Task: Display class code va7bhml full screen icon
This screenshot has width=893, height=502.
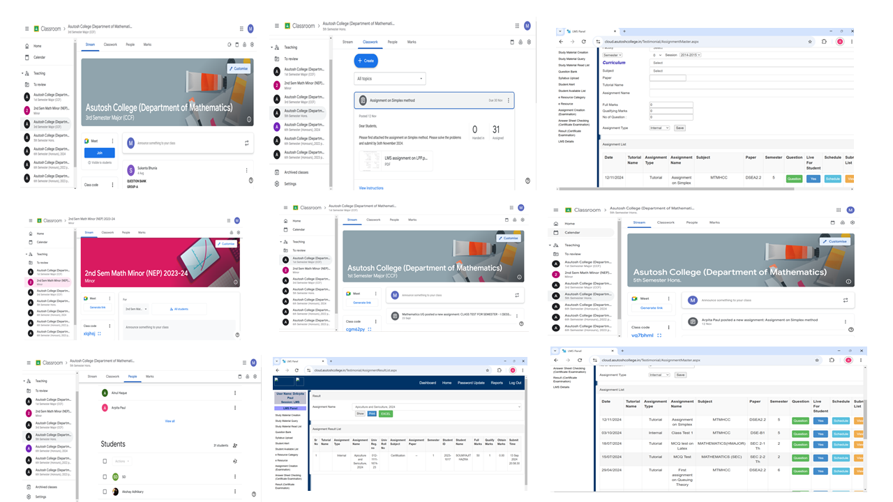Action: click(659, 335)
